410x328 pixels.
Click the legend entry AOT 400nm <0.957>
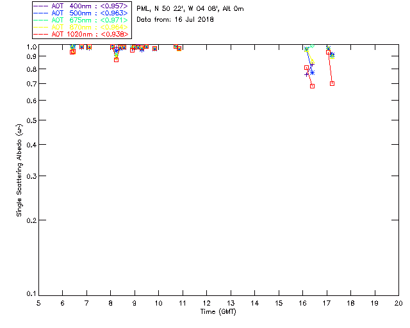[x=81, y=6]
